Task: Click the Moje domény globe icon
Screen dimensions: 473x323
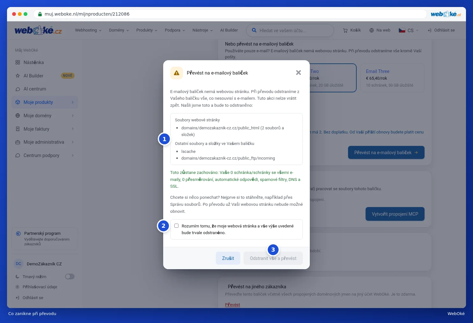Action: tap(18, 116)
